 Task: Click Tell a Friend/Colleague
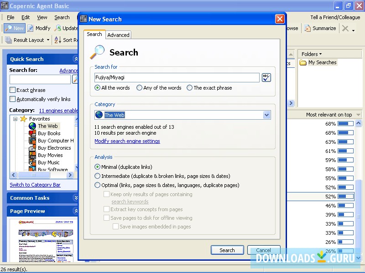coord(335,17)
